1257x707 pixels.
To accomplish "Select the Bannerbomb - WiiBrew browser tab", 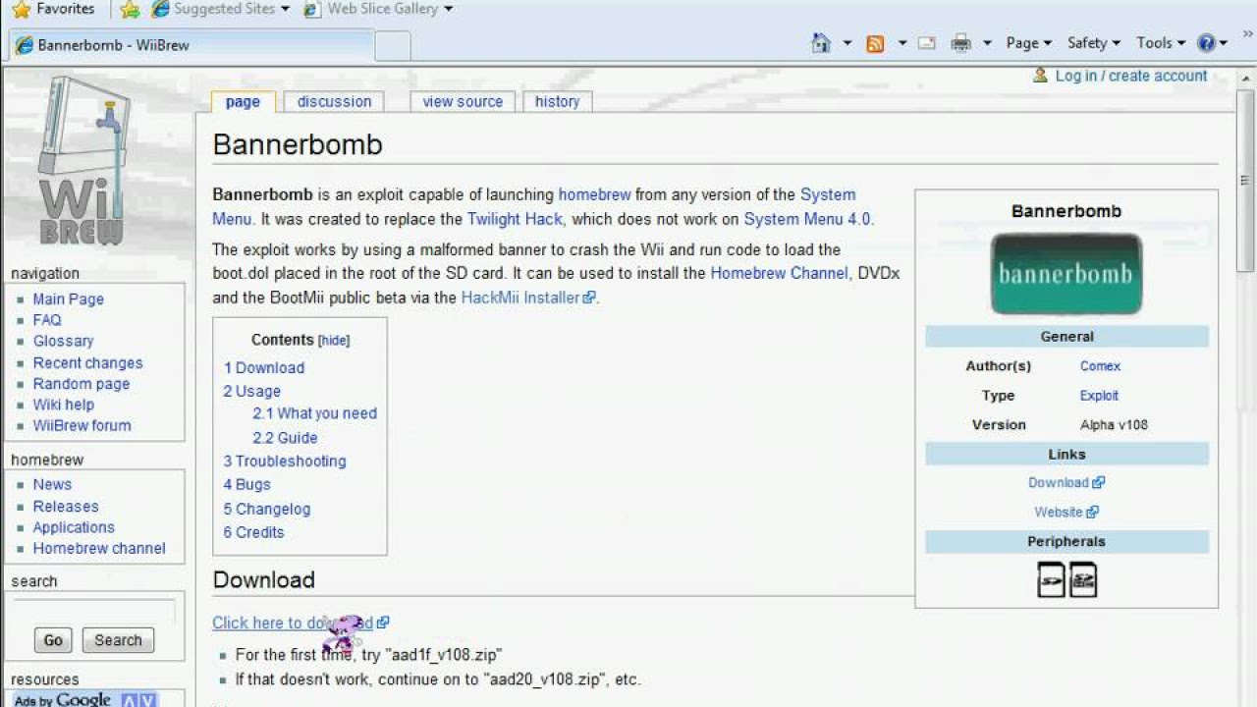I will [x=191, y=45].
